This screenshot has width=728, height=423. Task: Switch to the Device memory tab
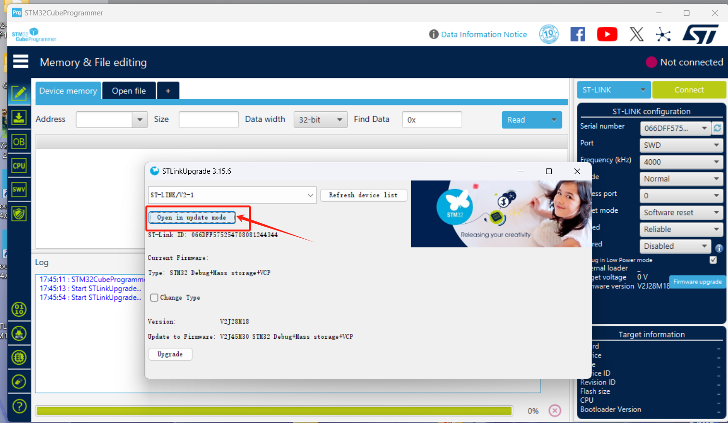[68, 90]
